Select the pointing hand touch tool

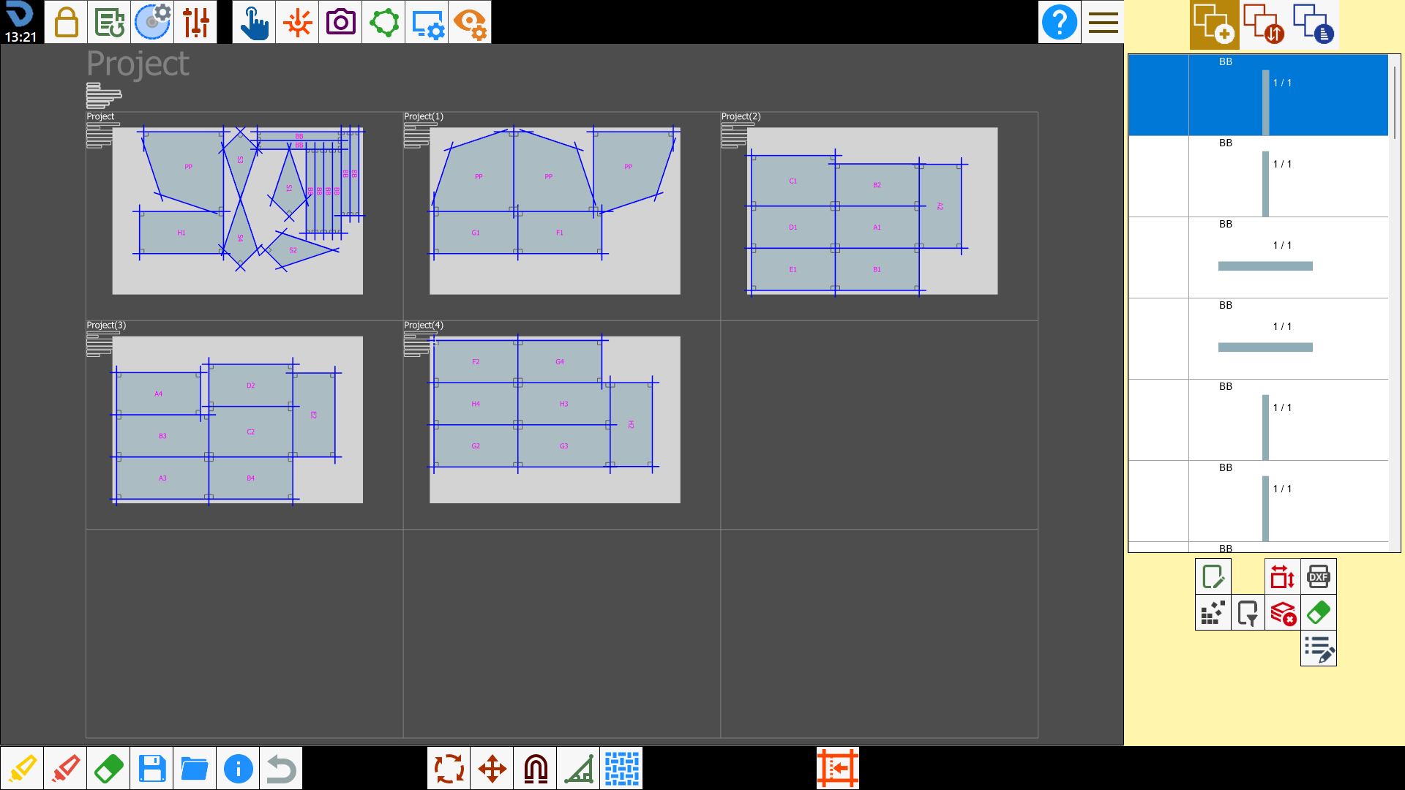click(x=254, y=22)
